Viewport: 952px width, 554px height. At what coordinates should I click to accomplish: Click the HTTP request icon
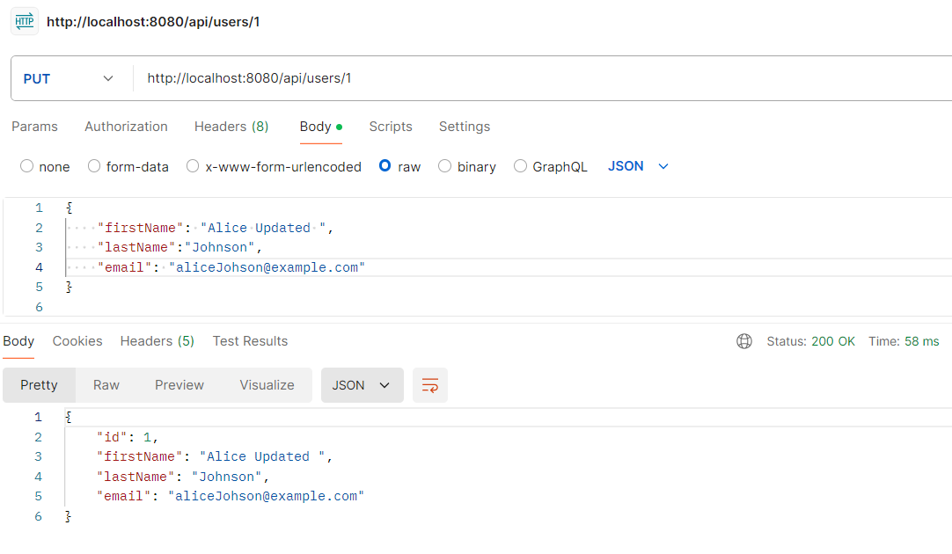(x=24, y=21)
